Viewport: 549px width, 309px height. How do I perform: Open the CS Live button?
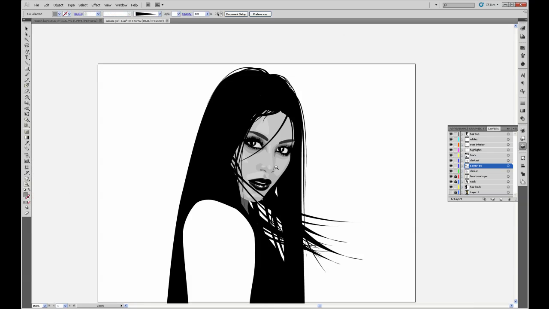(x=489, y=5)
